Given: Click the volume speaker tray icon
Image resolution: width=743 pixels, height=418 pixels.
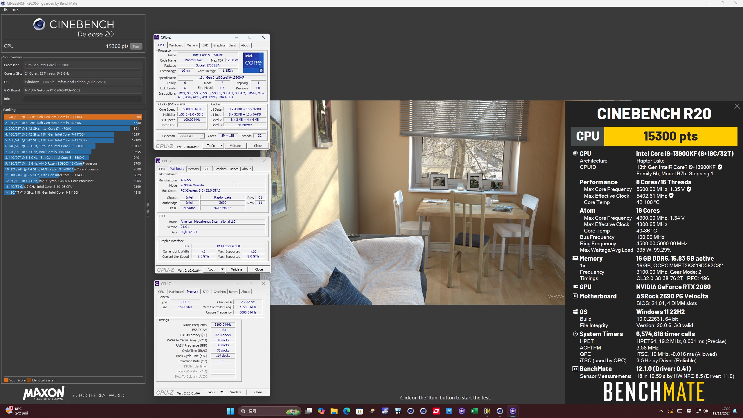Looking at the screenshot, I should tap(705, 411).
